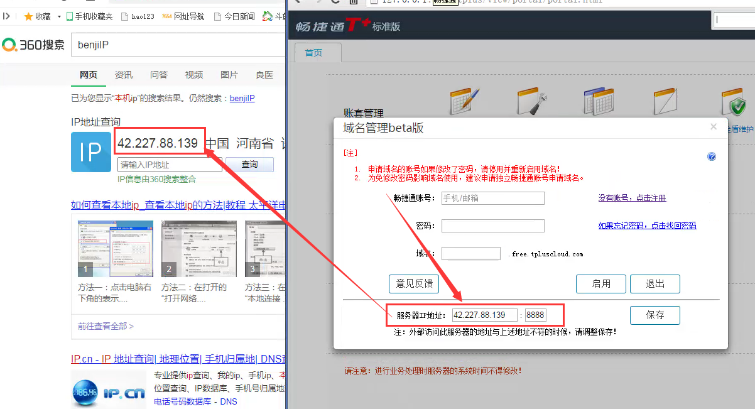Image resolution: width=755 pixels, height=409 pixels.
Task: Click the 保存 button
Action: tap(655, 315)
